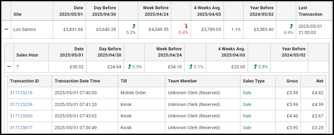Click green arrow next to 0.5%
Image resolution: width=334 pixels, height=135 pixels.
point(130,67)
